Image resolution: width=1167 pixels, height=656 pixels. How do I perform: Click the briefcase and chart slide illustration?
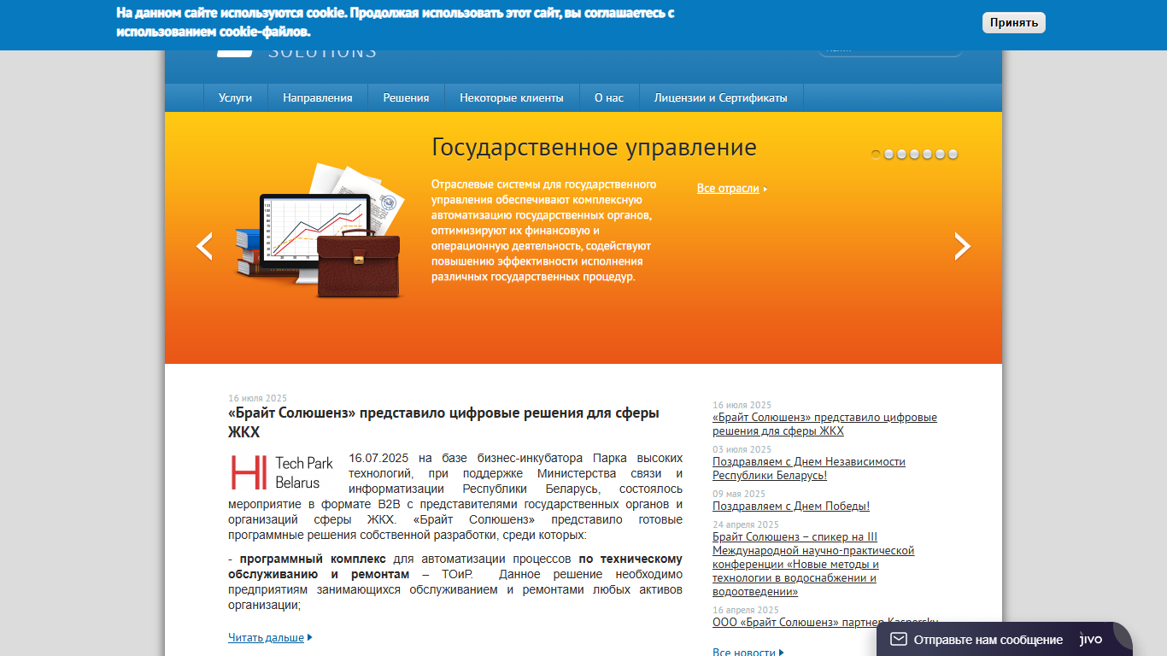pos(319,231)
